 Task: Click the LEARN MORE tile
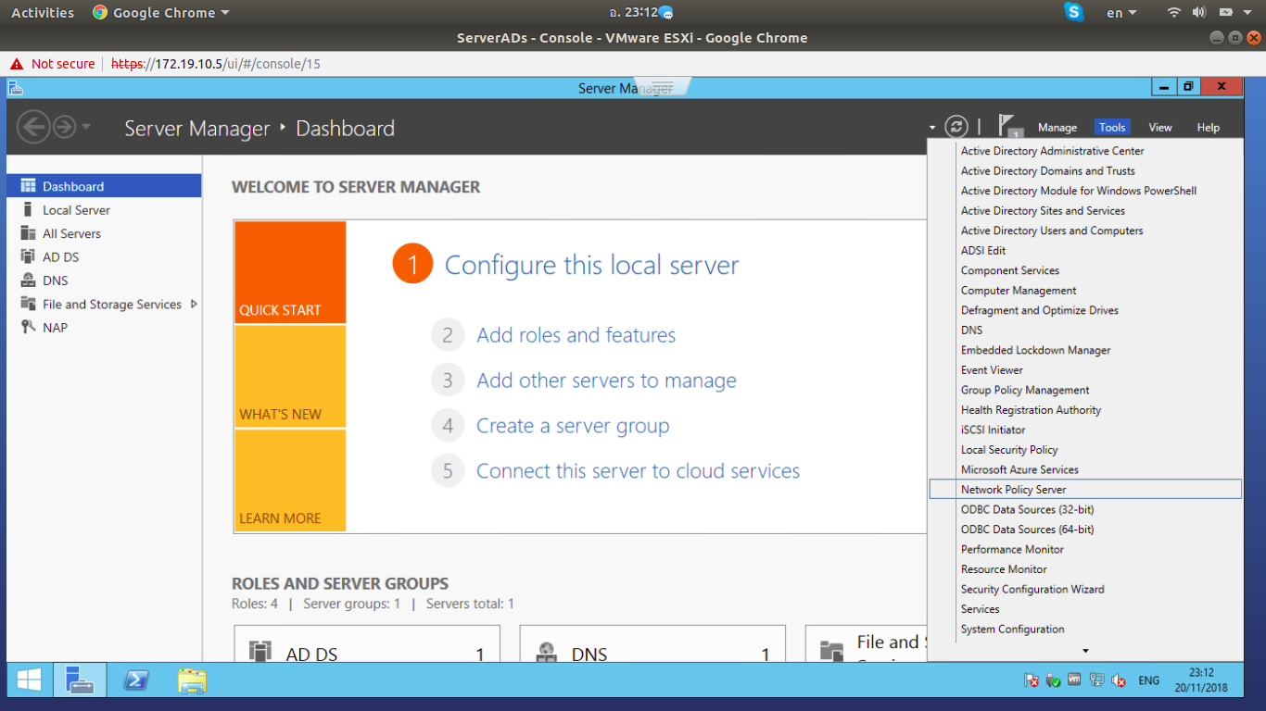click(290, 480)
